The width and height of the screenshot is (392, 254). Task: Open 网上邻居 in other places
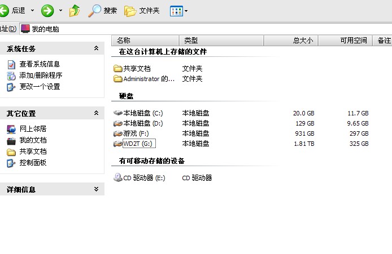(33, 129)
